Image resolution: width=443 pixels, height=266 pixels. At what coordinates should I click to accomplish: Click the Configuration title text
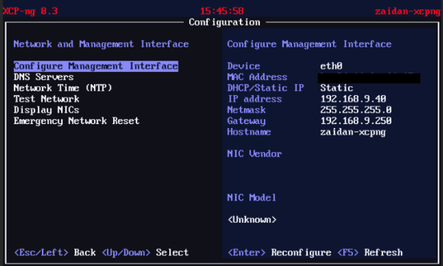tap(224, 22)
